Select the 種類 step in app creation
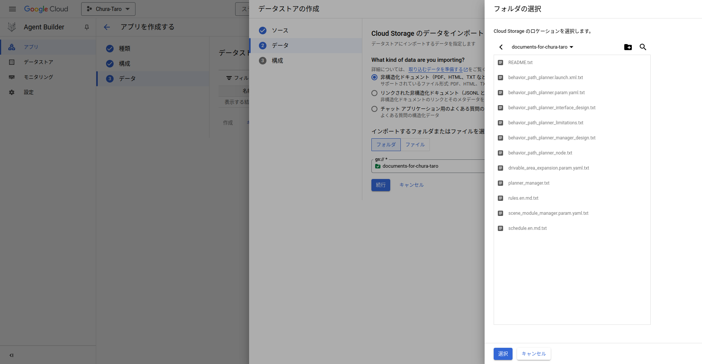702x364 pixels. (153, 49)
